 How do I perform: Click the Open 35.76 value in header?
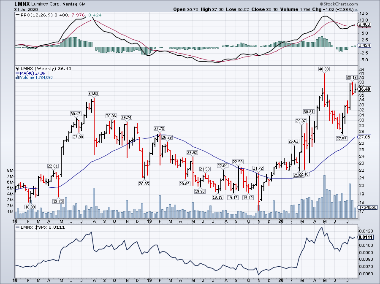point(186,9)
